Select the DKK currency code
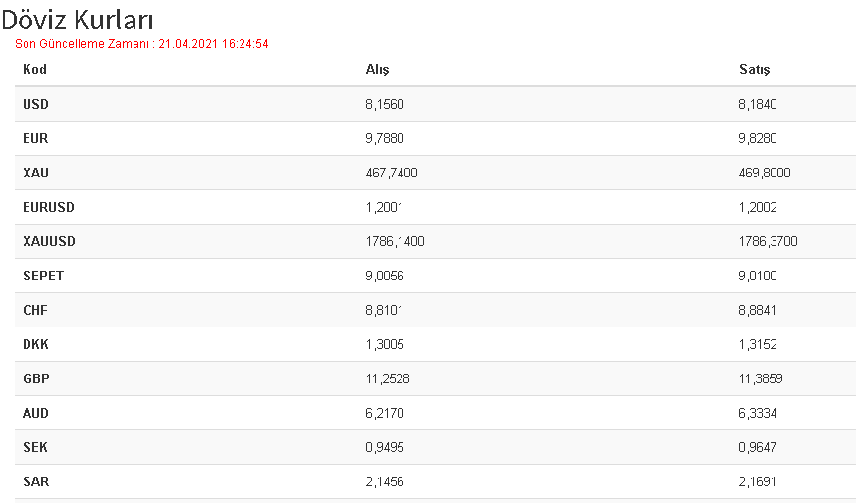The image size is (856, 503). point(35,345)
